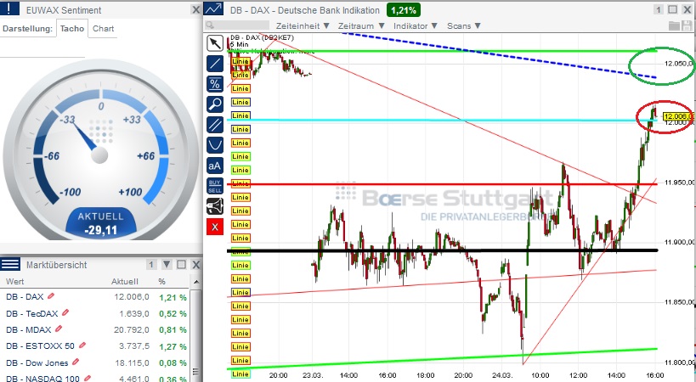Click the exclamation icon in EUWAX Sentiment header
Viewport: 696px width, 382px height.
(9, 8)
